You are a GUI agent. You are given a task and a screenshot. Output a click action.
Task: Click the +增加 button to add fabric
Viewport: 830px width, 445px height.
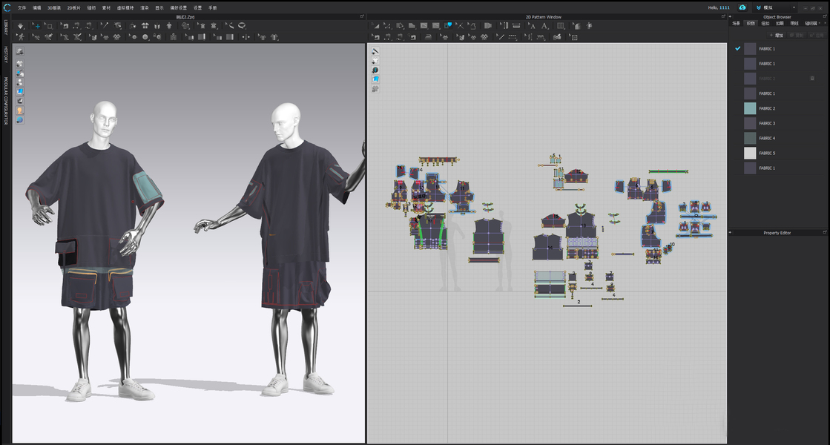[x=776, y=36]
